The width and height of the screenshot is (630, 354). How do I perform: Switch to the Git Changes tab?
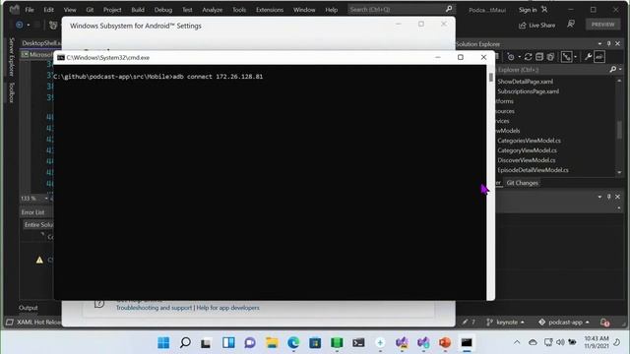522,183
